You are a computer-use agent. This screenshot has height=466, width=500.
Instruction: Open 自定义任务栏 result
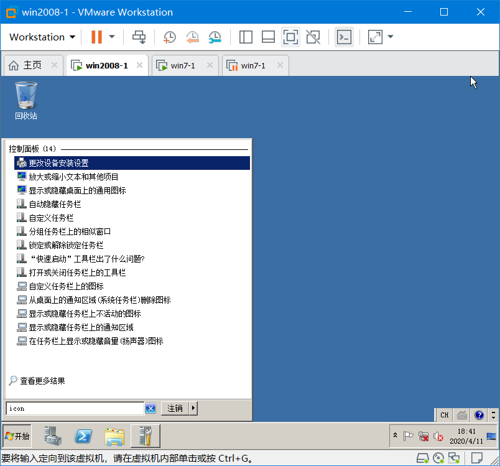[x=132, y=218]
